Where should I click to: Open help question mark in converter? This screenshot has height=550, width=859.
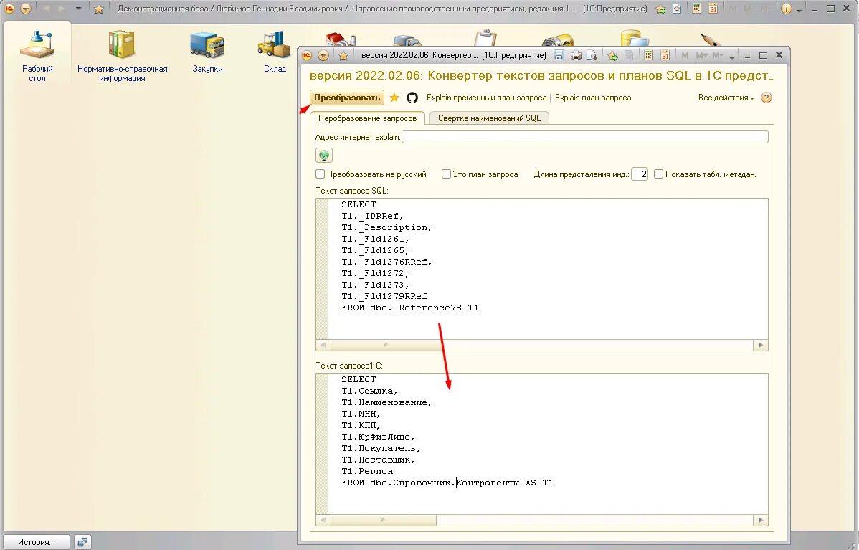(x=767, y=98)
